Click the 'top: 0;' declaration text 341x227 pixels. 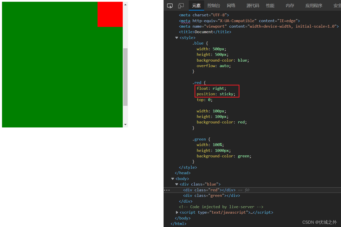tap(205, 100)
